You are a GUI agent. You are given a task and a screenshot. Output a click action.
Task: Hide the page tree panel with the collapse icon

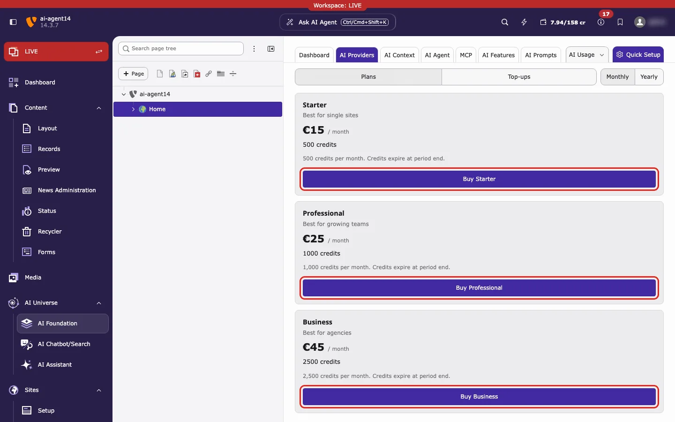point(271,49)
